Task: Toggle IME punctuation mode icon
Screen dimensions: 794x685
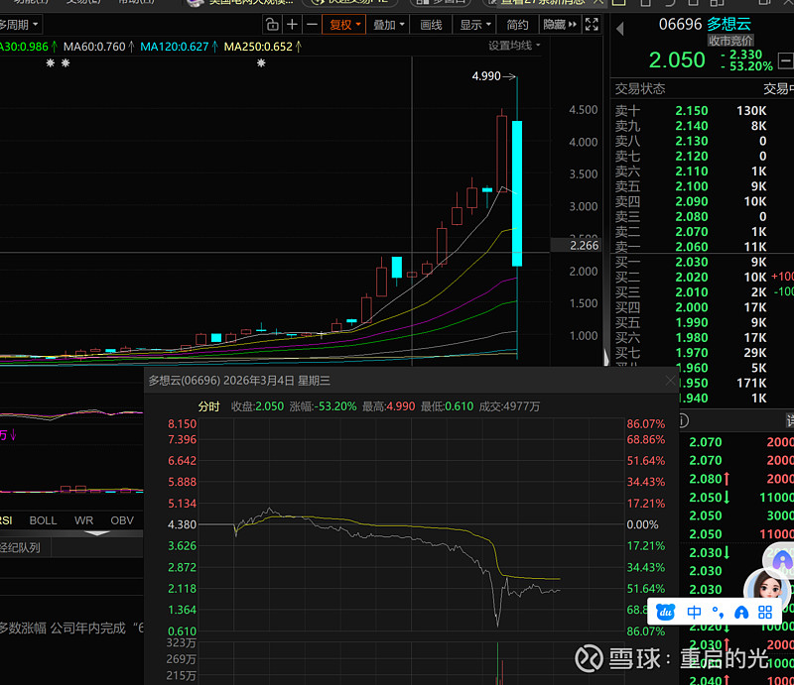Action: pos(718,613)
